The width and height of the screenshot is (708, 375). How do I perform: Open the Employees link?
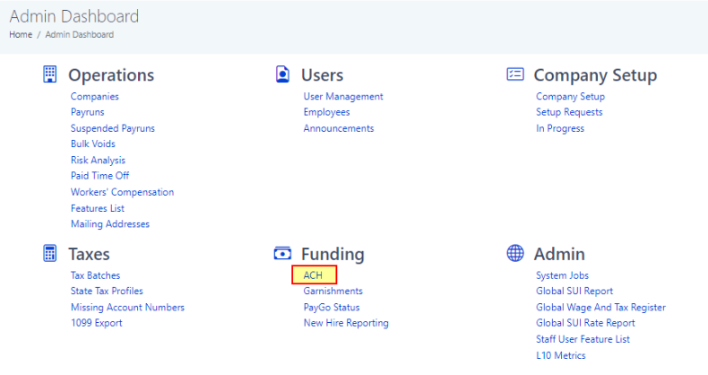click(x=327, y=112)
